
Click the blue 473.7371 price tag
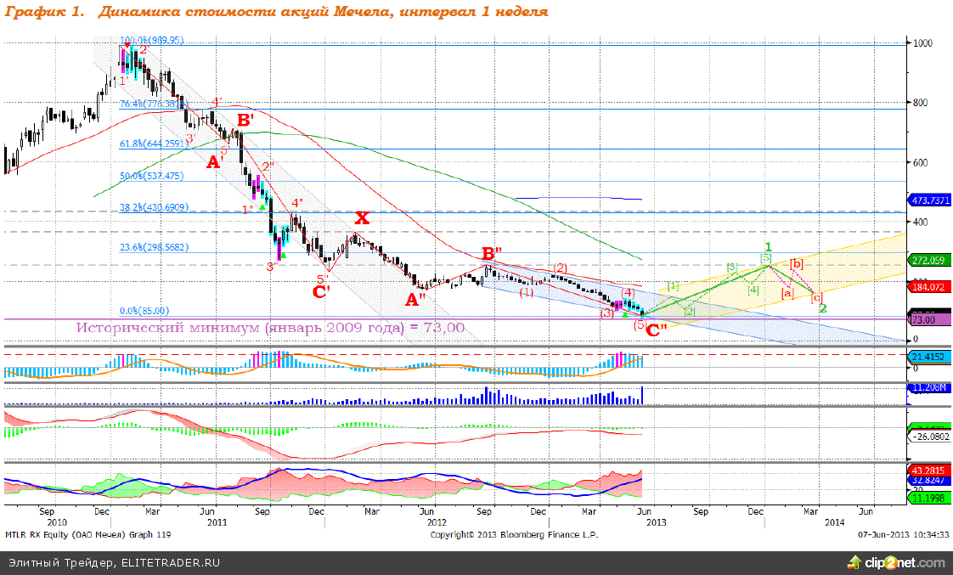pyautogui.click(x=929, y=200)
